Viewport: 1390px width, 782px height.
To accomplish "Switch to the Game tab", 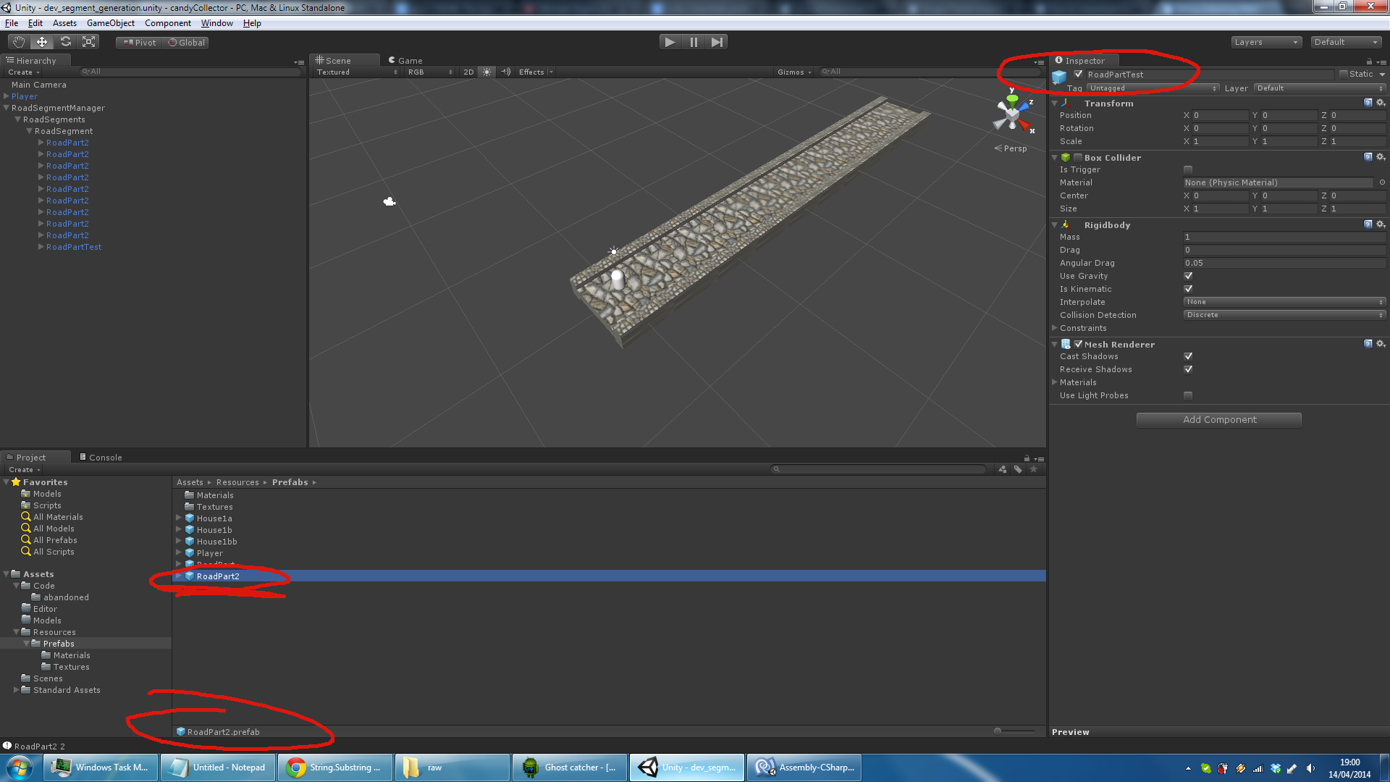I will 405,61.
